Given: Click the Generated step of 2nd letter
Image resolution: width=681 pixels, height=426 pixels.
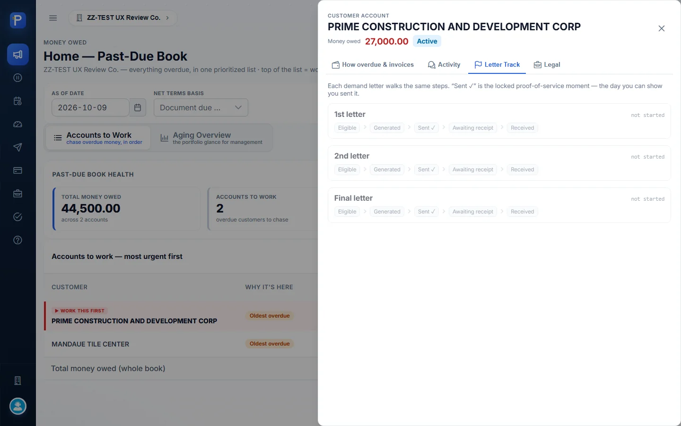Looking at the screenshot, I should 387,169.
